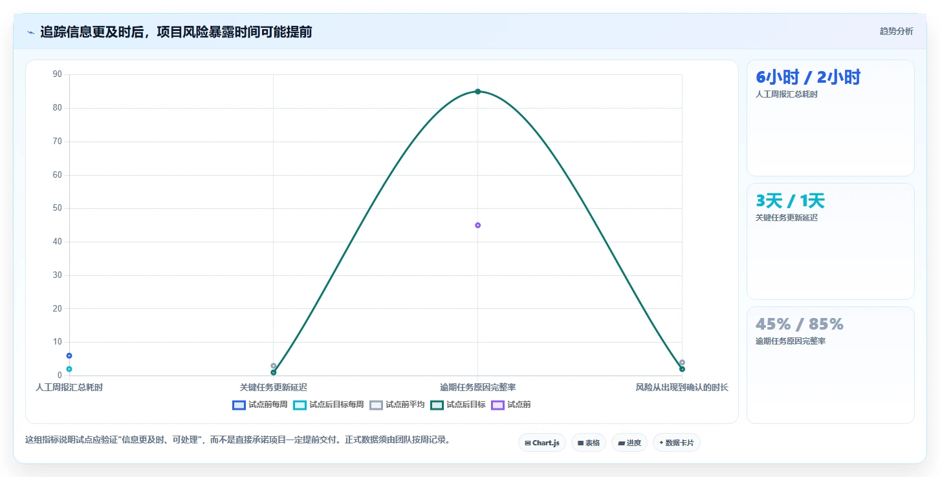Screen dimensions: 940x477
Task: Toggle the 试点前每周 legend swatch
Action: coord(239,405)
